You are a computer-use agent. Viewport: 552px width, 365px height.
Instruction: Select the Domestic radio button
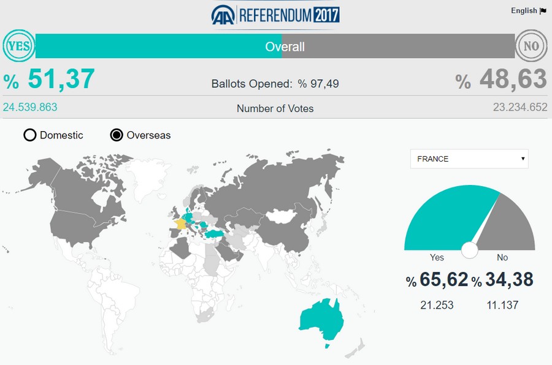click(30, 135)
